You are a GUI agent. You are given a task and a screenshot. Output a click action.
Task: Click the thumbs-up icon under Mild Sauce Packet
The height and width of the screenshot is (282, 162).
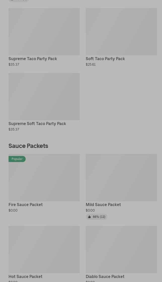(x=89, y=217)
